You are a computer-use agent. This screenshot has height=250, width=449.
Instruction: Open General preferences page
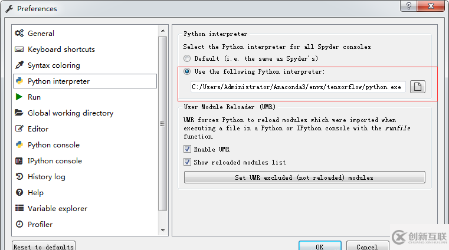tap(41, 34)
